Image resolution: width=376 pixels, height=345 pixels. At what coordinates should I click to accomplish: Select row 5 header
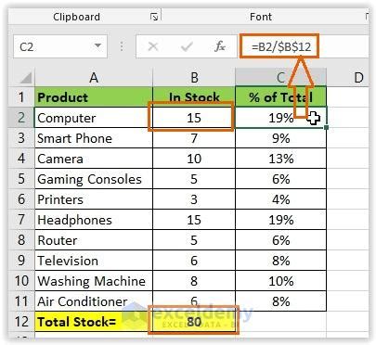point(21,179)
